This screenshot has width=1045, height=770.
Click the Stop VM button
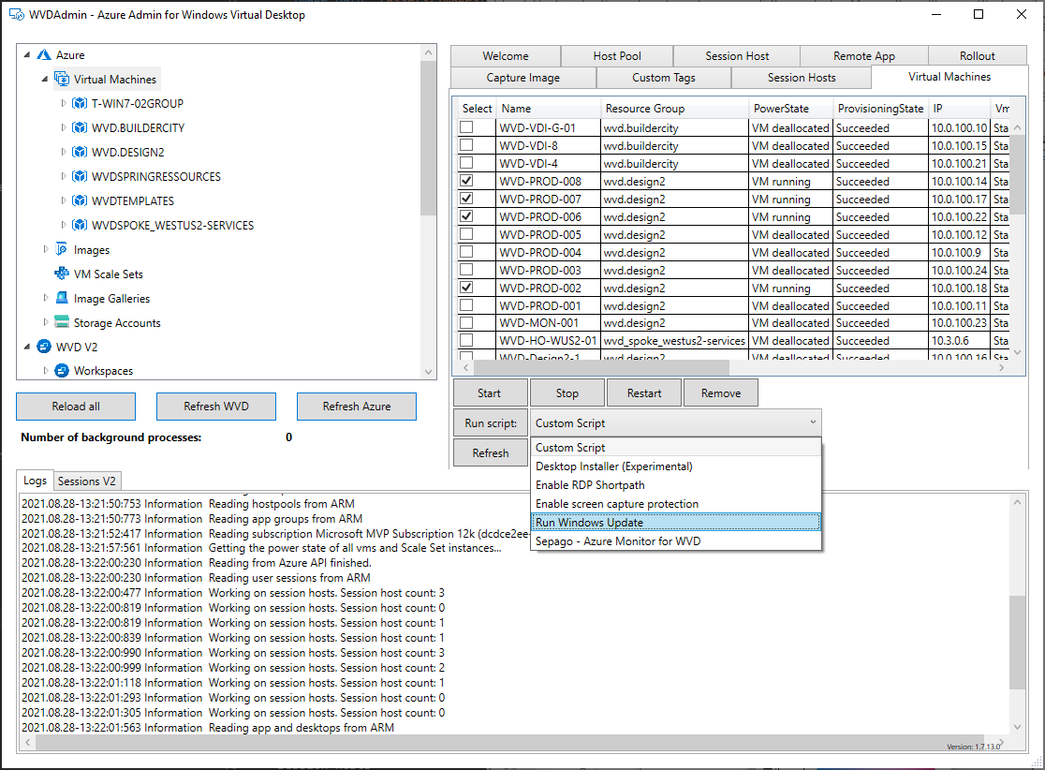(567, 392)
